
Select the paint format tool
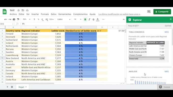click(x=18, y=20)
